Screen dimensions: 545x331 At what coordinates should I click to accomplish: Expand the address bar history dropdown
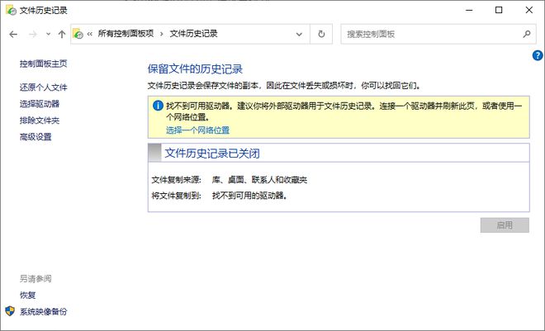coord(299,34)
